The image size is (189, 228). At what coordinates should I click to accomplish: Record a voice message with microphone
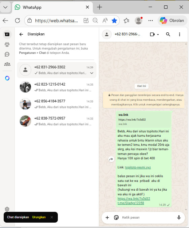tap(179, 218)
